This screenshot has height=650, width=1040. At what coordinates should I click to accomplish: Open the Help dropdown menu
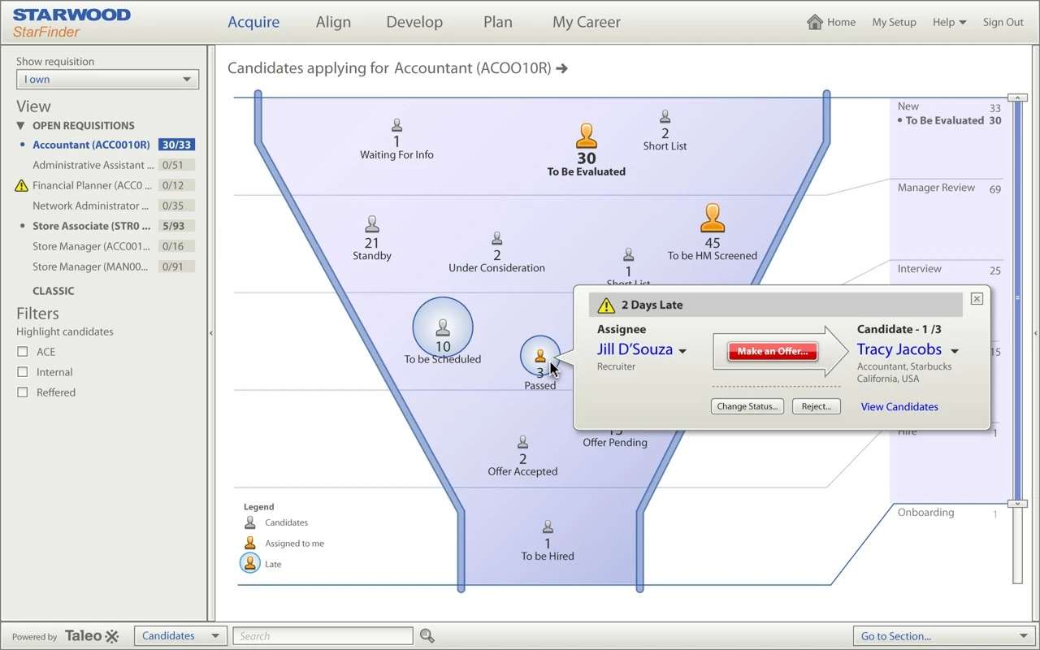(x=949, y=23)
